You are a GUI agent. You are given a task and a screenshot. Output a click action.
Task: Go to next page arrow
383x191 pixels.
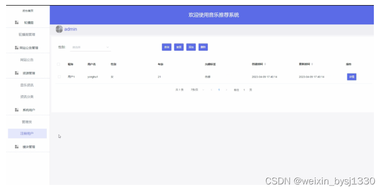226,90
